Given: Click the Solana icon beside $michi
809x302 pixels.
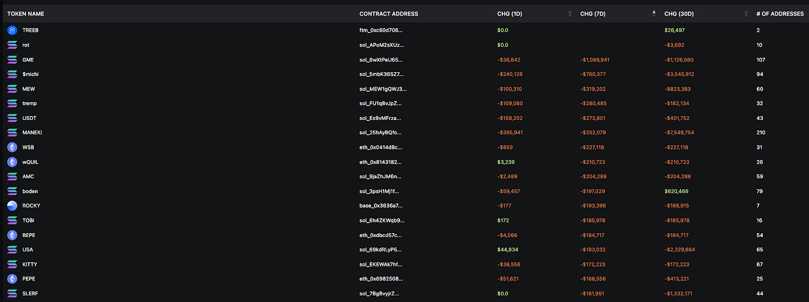Looking at the screenshot, I should [x=12, y=74].
